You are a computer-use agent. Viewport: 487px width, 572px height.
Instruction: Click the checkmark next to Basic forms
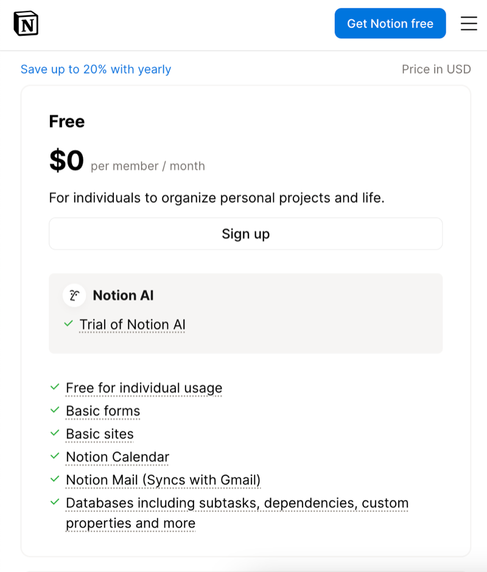[x=54, y=410]
